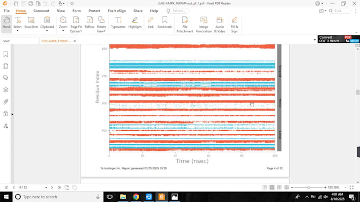
Task: Switch to single page view mode
Action: (265, 187)
